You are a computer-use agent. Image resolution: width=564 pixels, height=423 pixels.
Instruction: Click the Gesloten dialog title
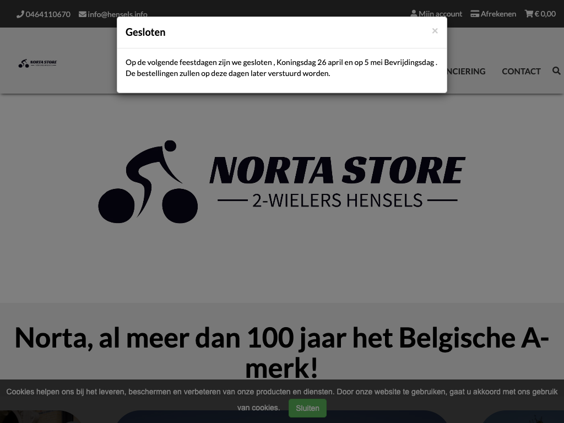click(145, 32)
